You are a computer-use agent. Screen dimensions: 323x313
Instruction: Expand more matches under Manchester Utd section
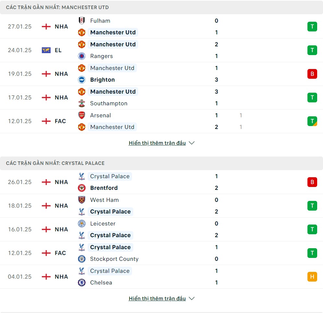(x=157, y=143)
